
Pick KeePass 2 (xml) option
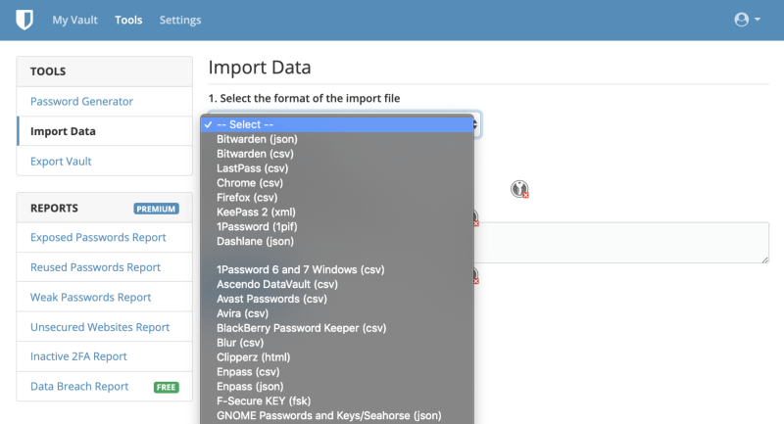256,212
